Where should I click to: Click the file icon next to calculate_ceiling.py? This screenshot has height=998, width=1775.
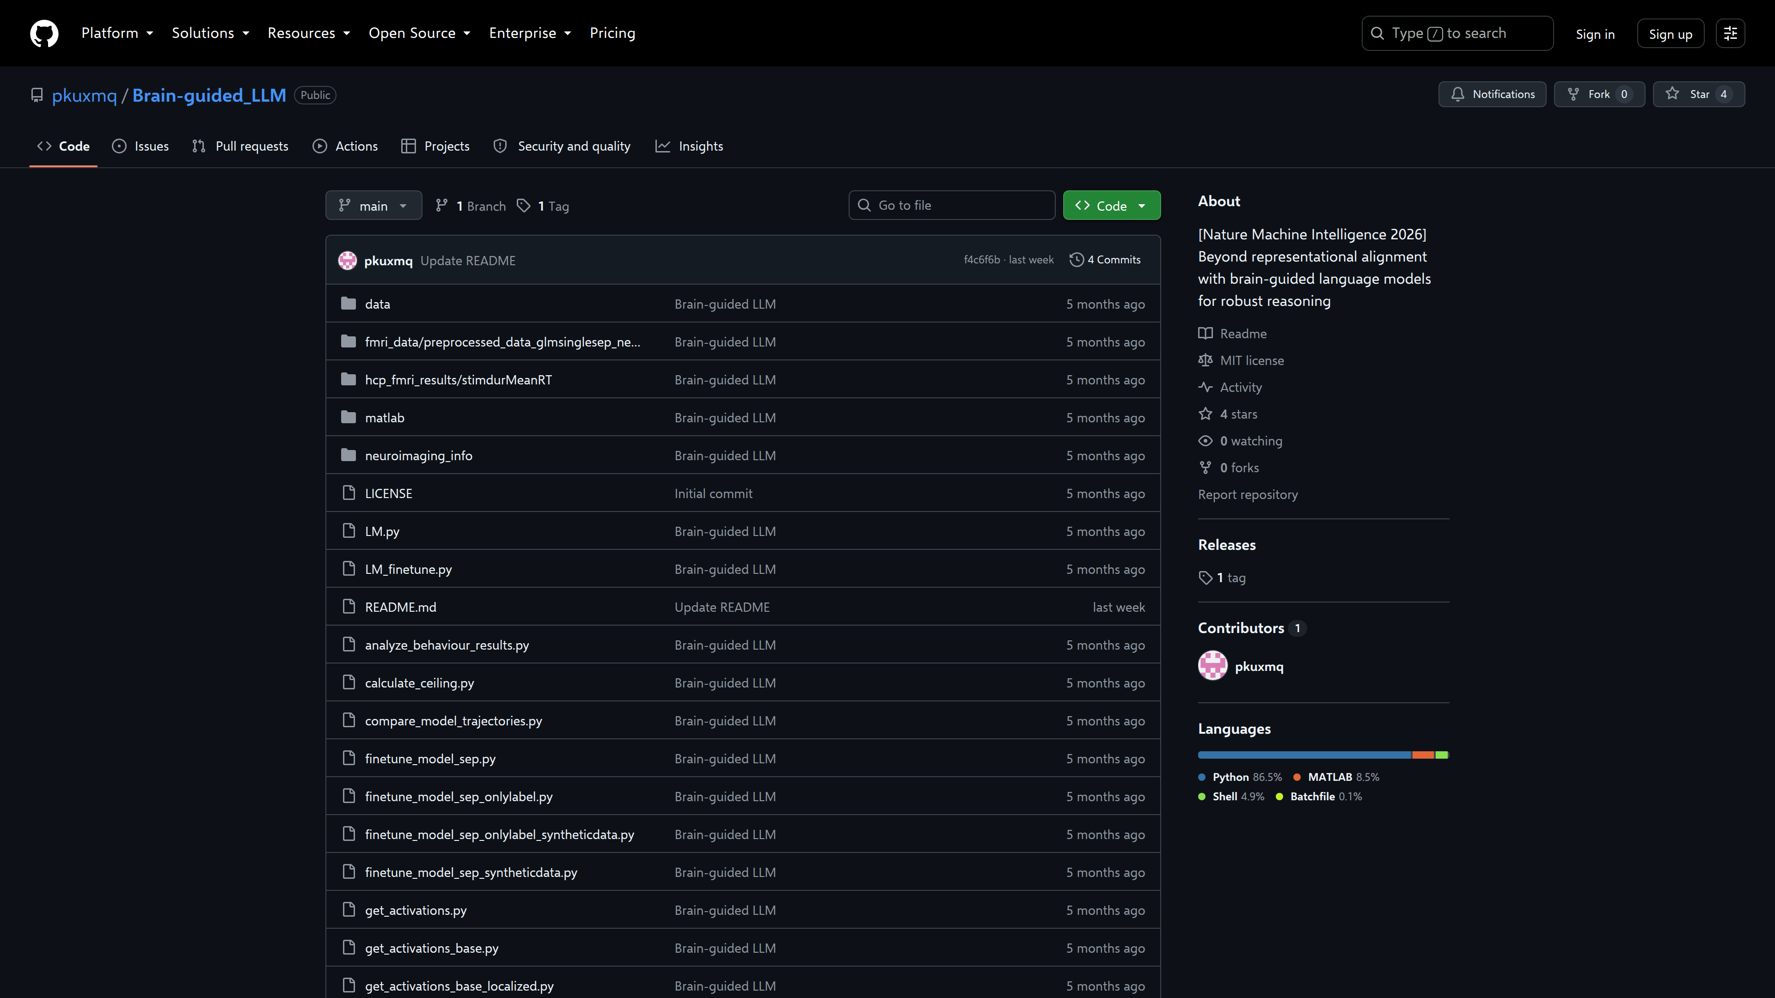coord(349,682)
